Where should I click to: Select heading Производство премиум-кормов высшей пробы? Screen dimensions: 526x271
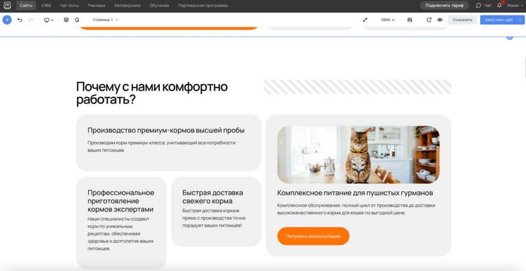click(x=166, y=130)
